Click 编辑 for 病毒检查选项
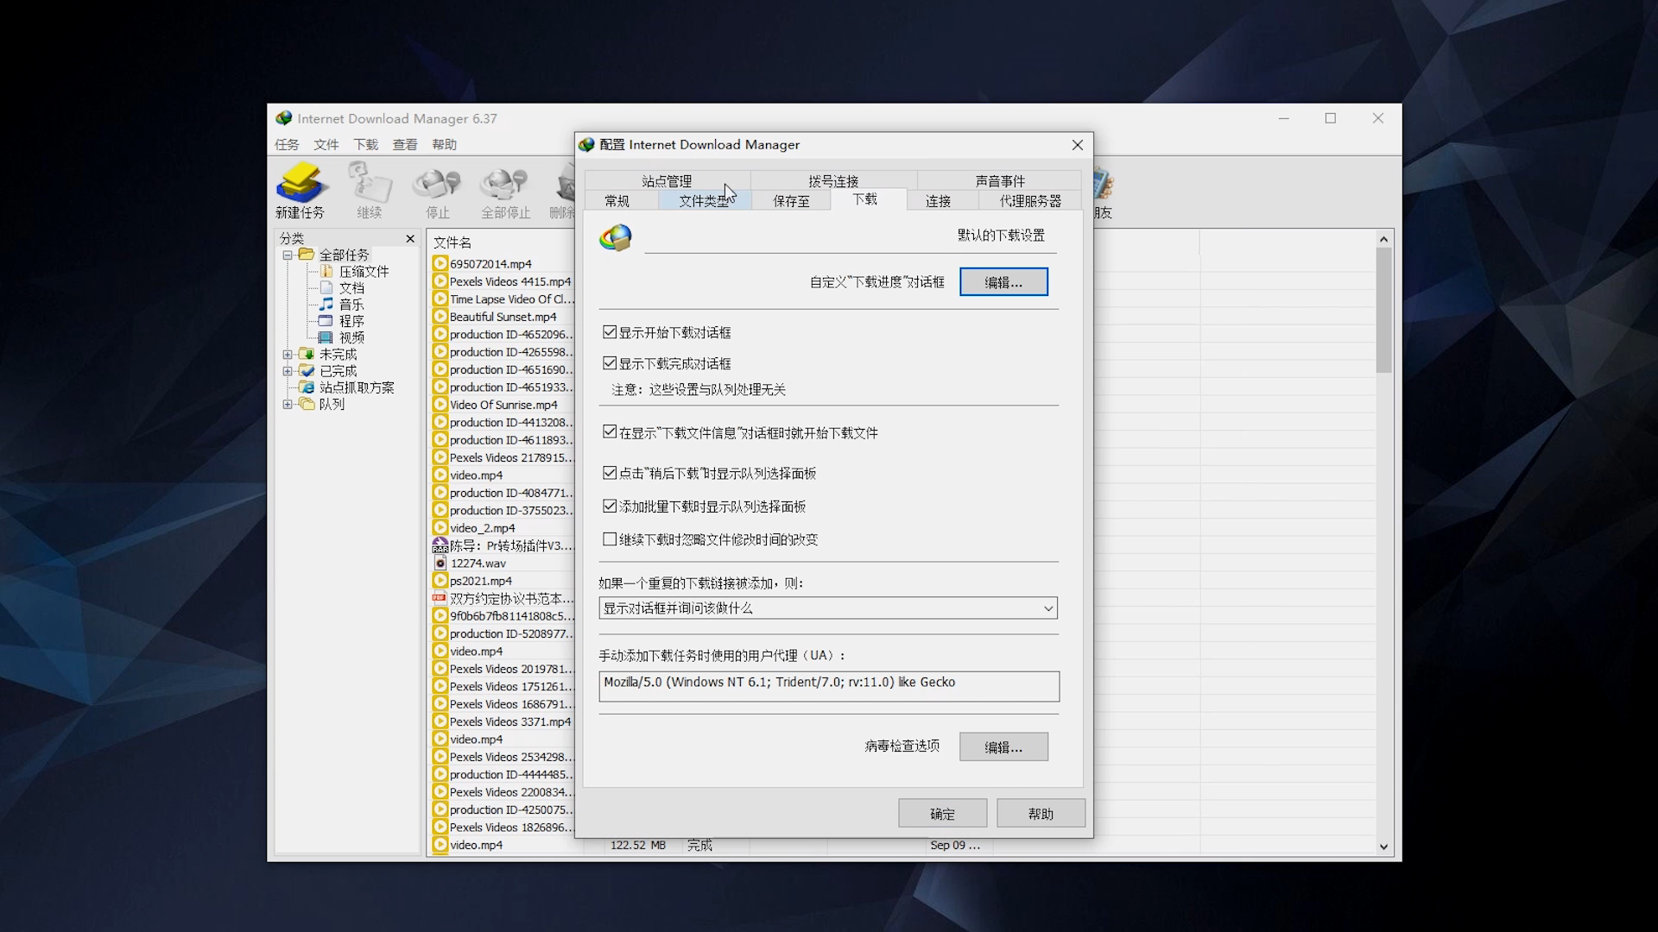 1003,747
